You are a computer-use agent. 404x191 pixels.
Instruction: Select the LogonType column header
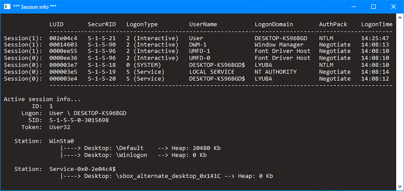(x=142, y=24)
